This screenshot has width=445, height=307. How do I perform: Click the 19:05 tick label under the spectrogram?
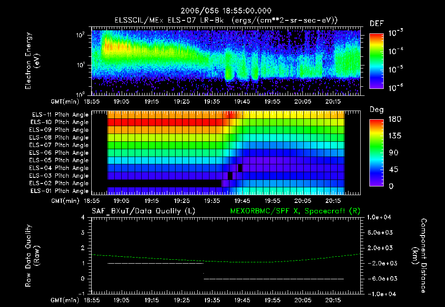[x=122, y=101]
